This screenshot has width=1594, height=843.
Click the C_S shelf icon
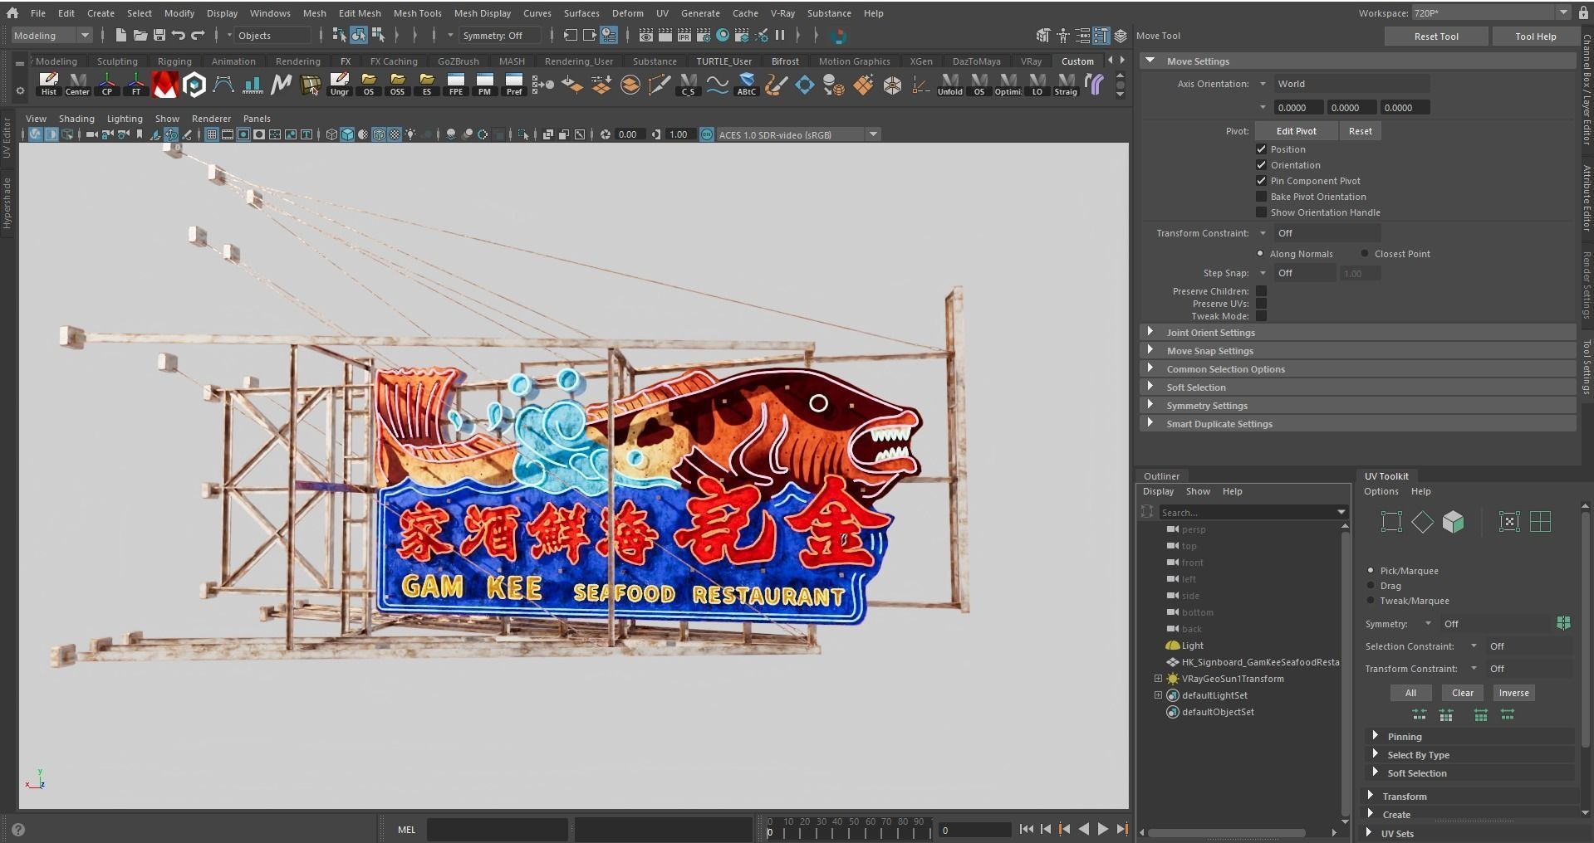coord(688,84)
